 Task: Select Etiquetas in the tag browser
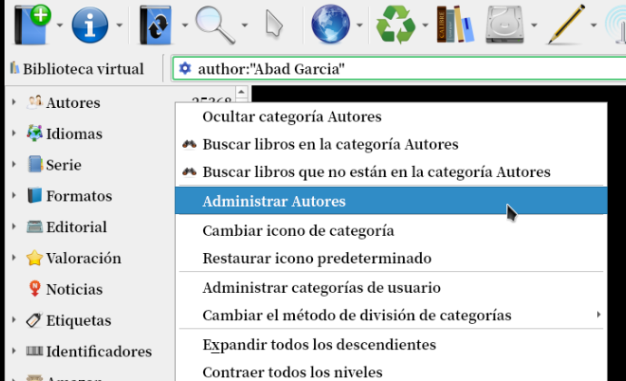coord(79,321)
